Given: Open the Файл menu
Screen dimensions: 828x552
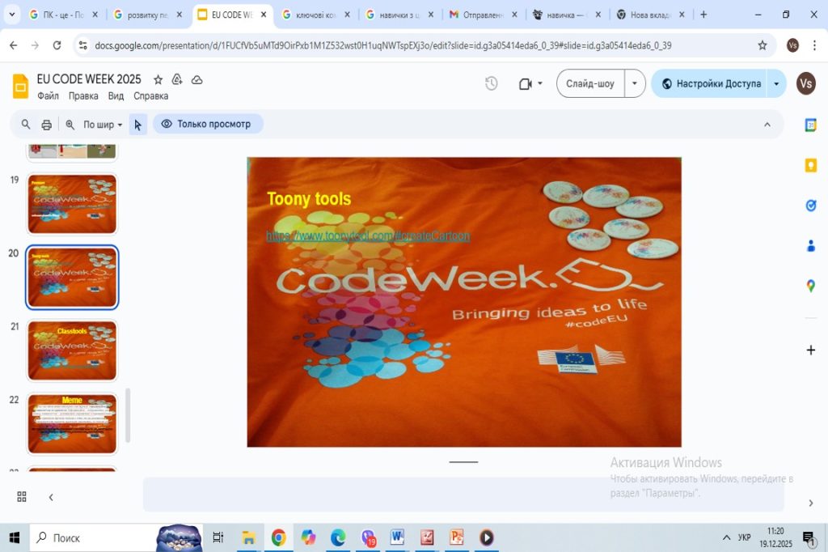Looking at the screenshot, I should tap(48, 96).
